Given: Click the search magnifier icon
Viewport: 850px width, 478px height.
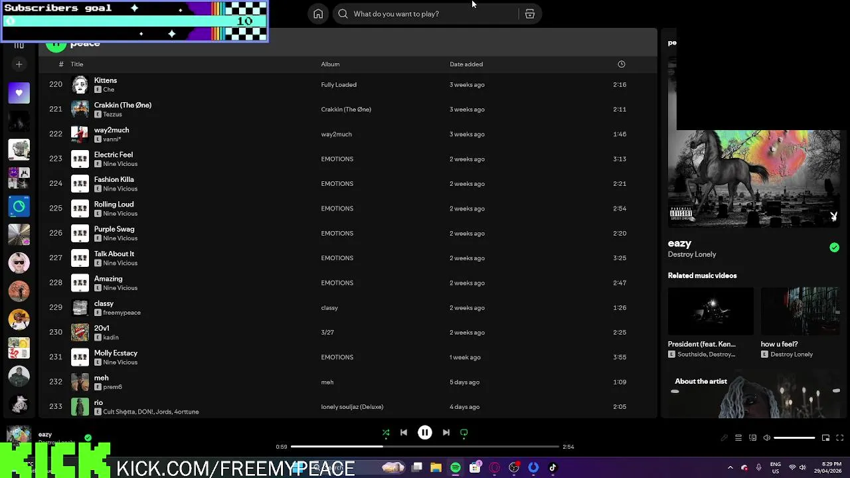Looking at the screenshot, I should pos(343,14).
